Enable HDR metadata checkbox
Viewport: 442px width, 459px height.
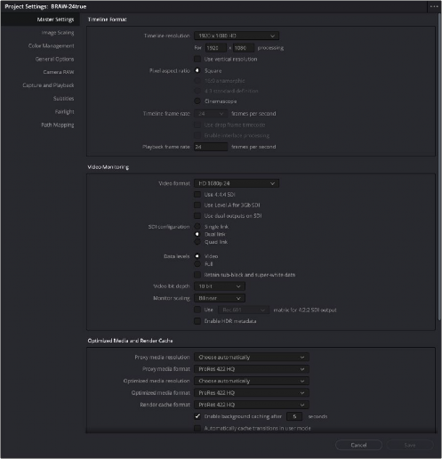coord(197,321)
